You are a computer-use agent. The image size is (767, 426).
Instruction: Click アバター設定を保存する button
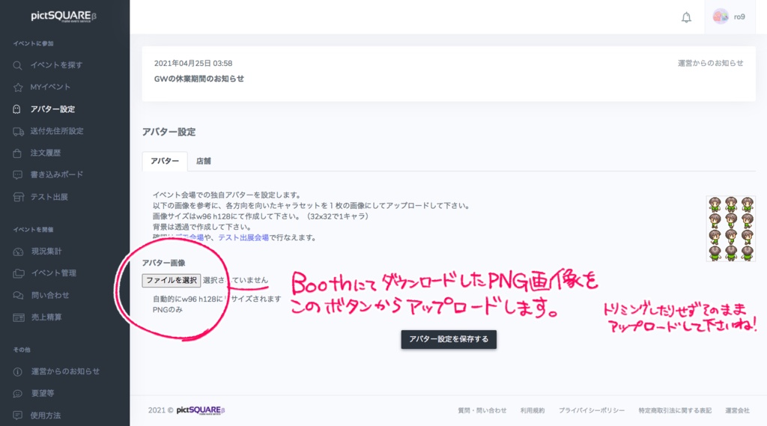[449, 339]
